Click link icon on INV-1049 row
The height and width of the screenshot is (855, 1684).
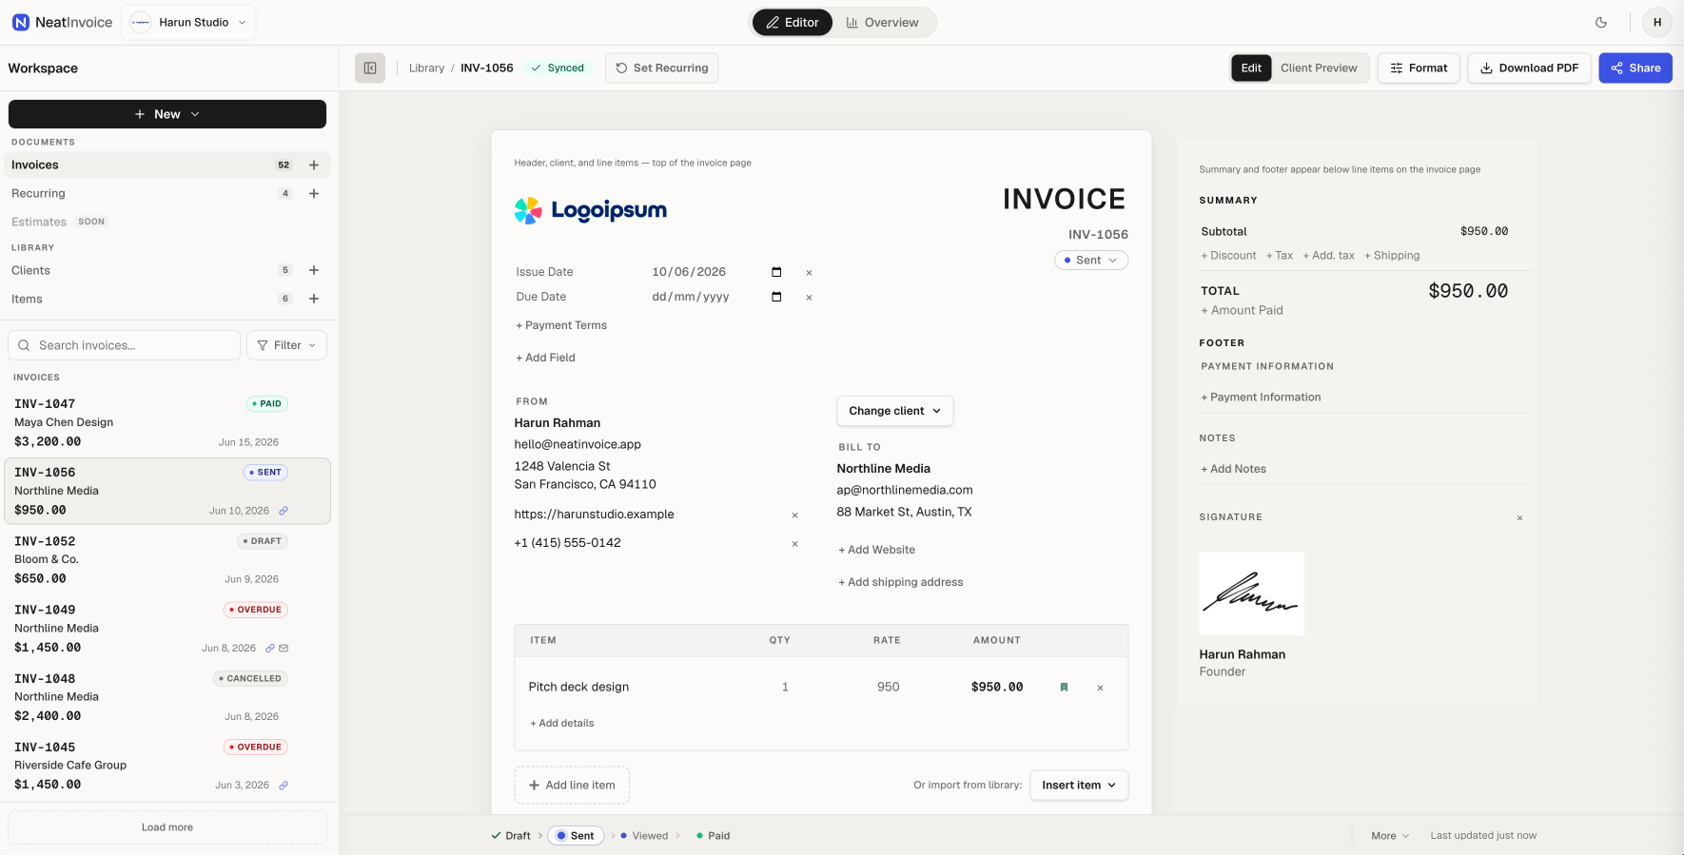[x=270, y=648]
